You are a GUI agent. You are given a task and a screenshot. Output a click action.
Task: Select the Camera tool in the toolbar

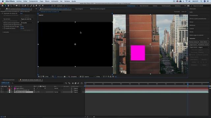(x=17, y=6)
